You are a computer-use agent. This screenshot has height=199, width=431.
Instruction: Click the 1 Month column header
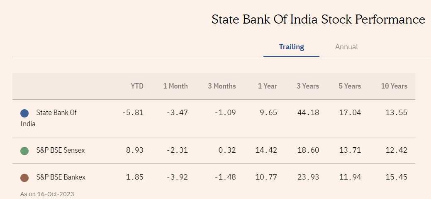click(x=175, y=86)
